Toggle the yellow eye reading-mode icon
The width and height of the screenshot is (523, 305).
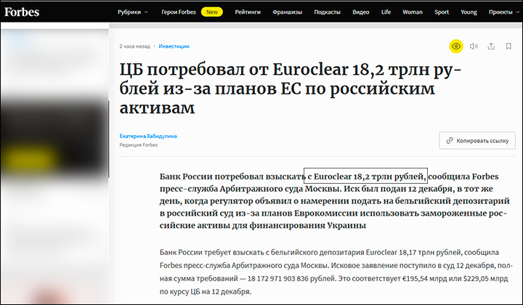[456, 46]
